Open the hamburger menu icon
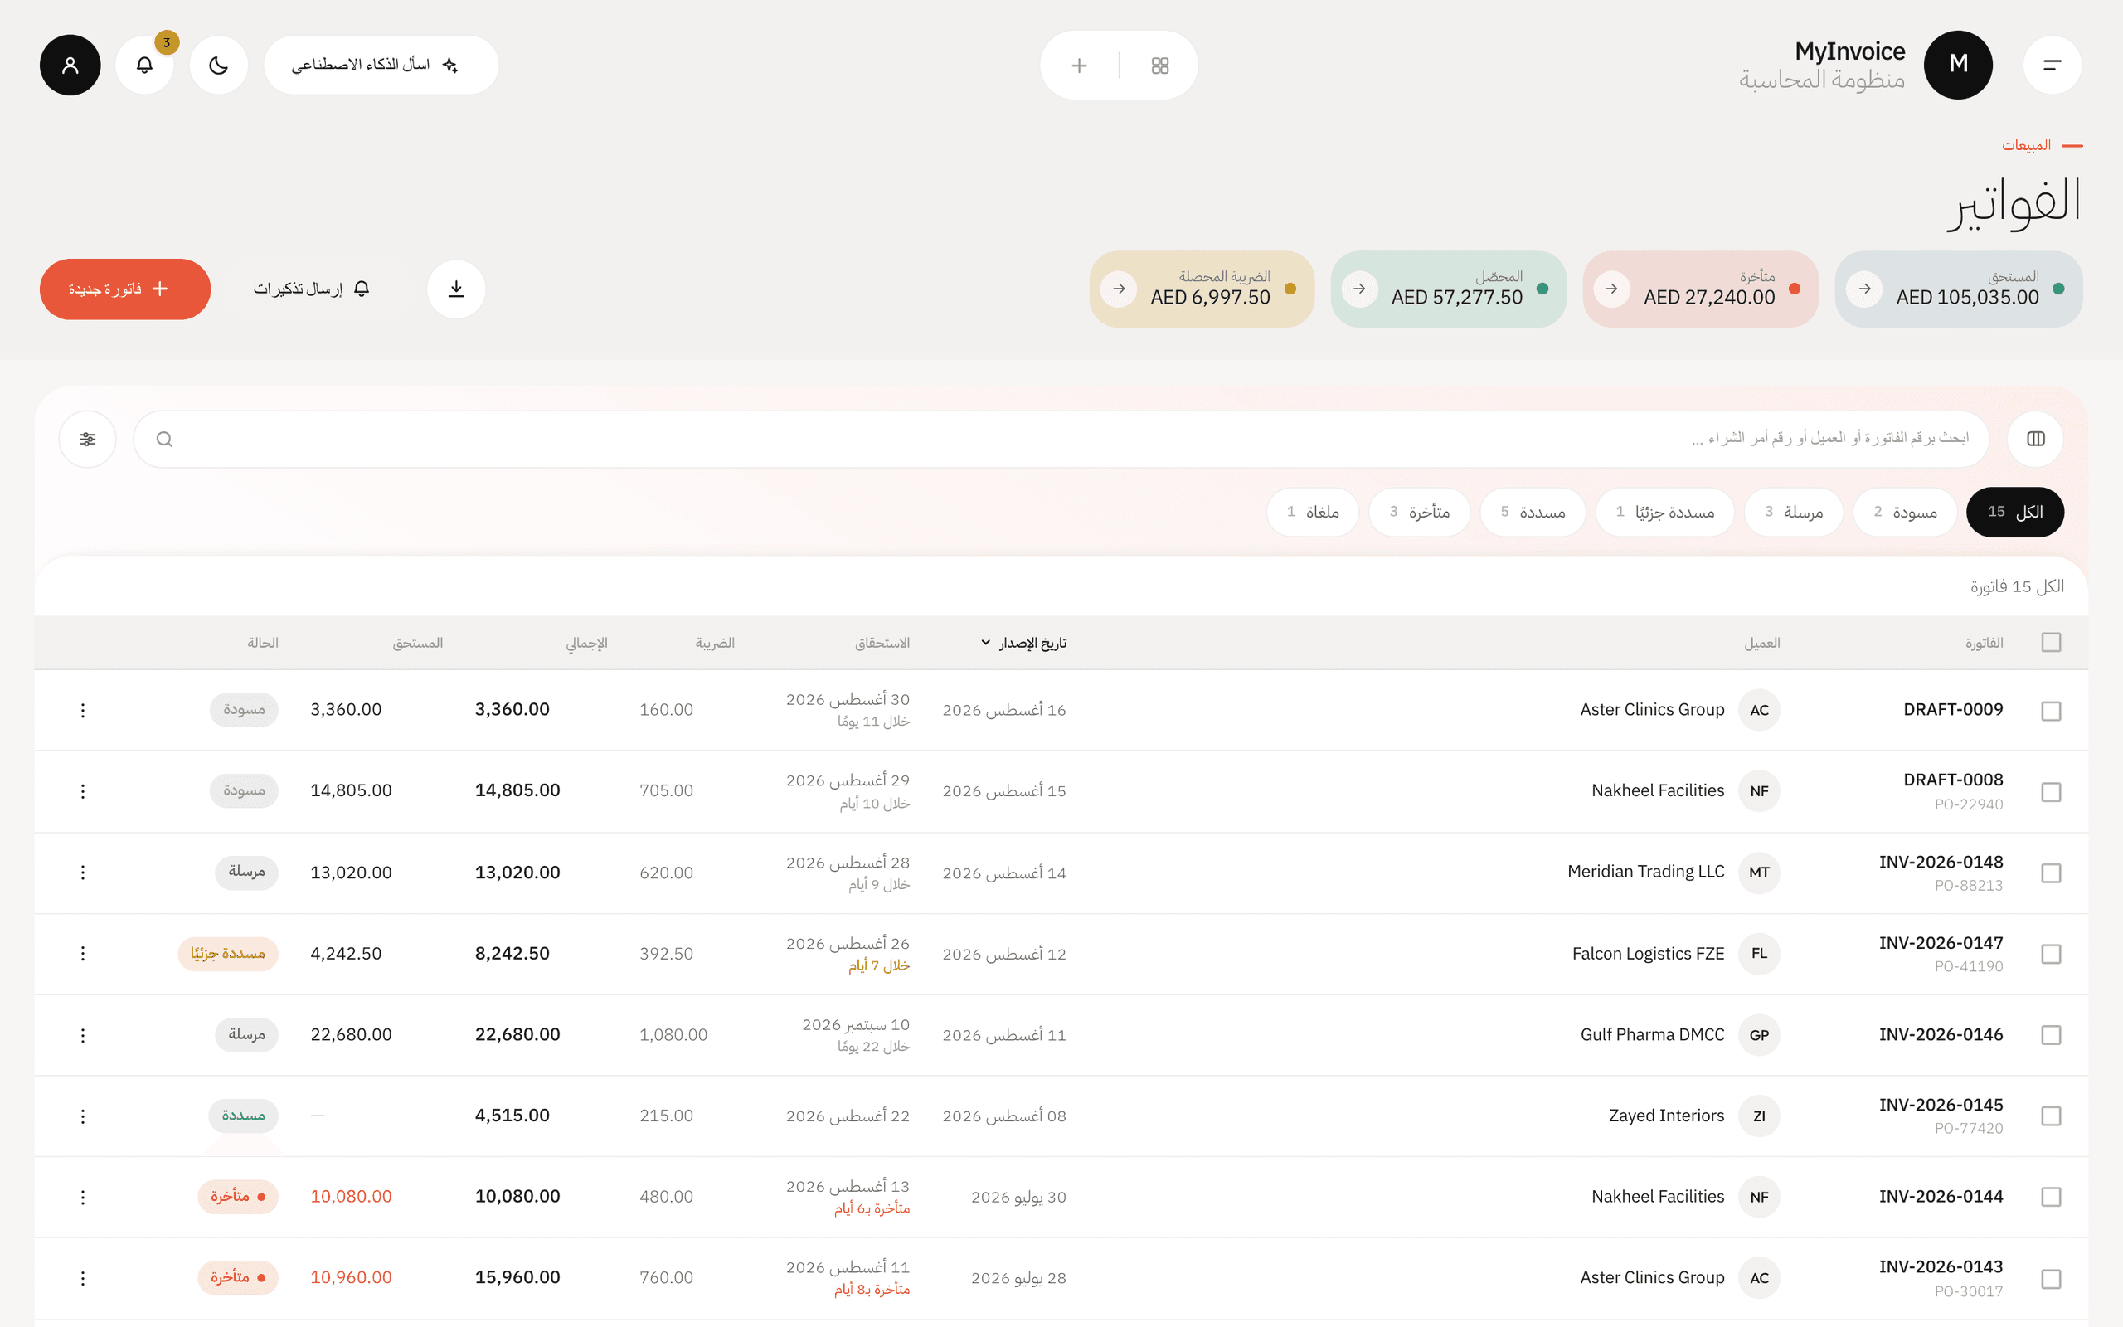The width and height of the screenshot is (2123, 1327). pos(2052,65)
